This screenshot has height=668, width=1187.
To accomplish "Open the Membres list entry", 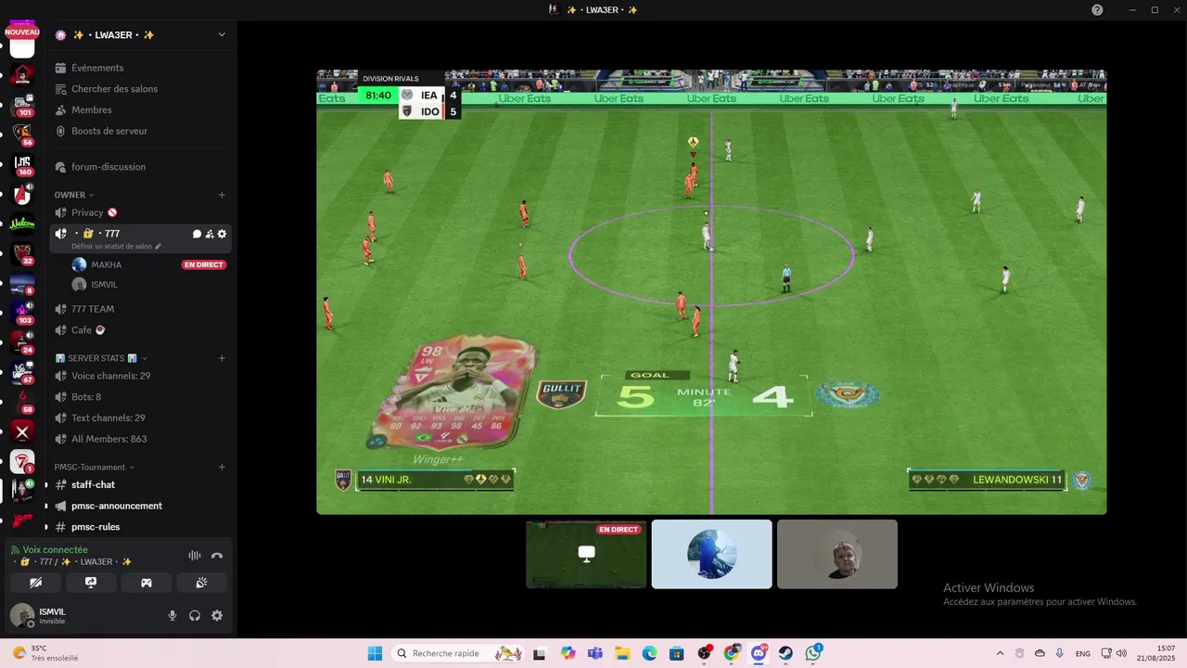I will 92,109.
